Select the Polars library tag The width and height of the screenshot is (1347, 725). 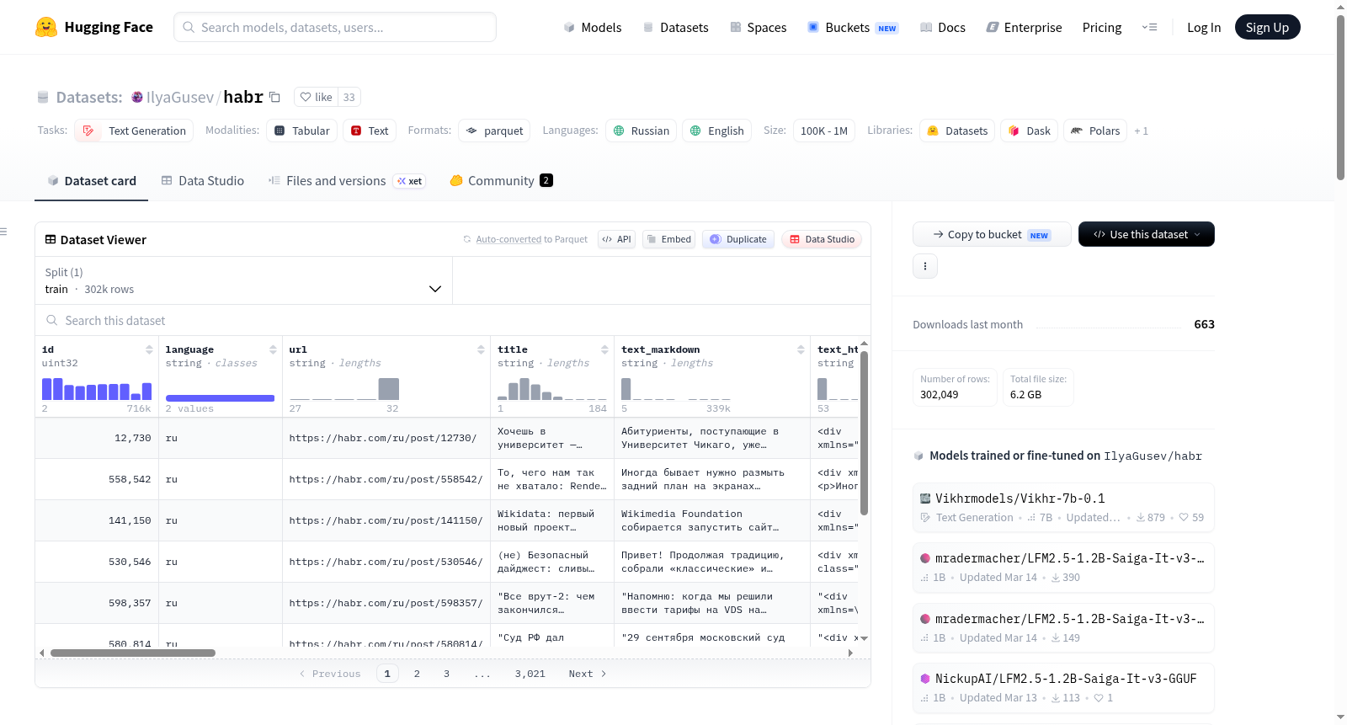(x=1095, y=131)
